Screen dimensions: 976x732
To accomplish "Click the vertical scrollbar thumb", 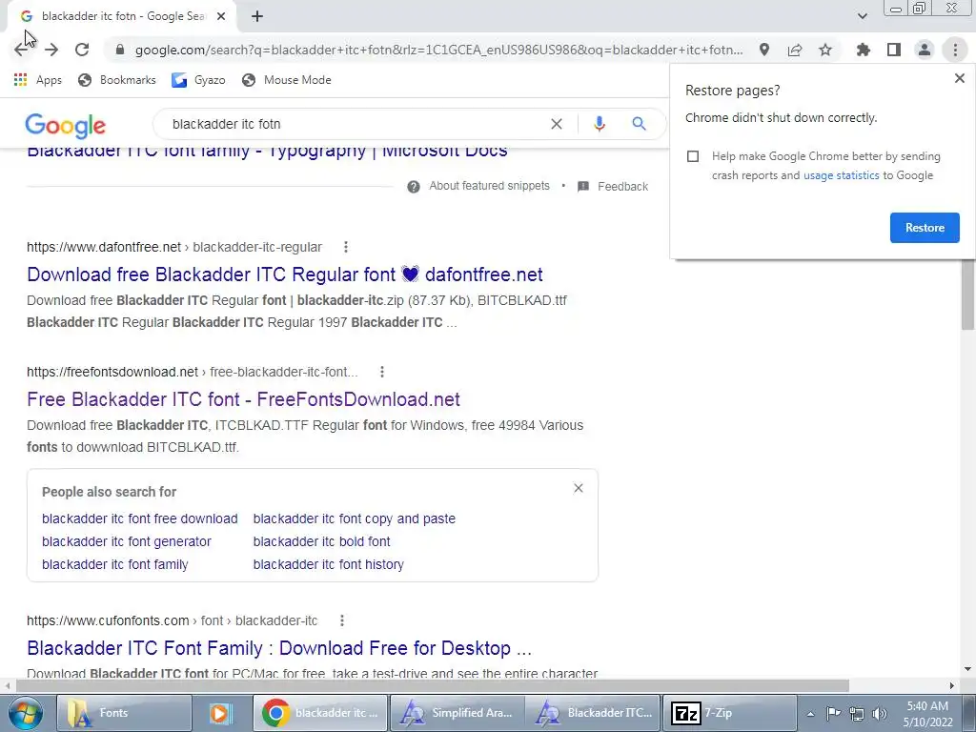I will [967, 293].
